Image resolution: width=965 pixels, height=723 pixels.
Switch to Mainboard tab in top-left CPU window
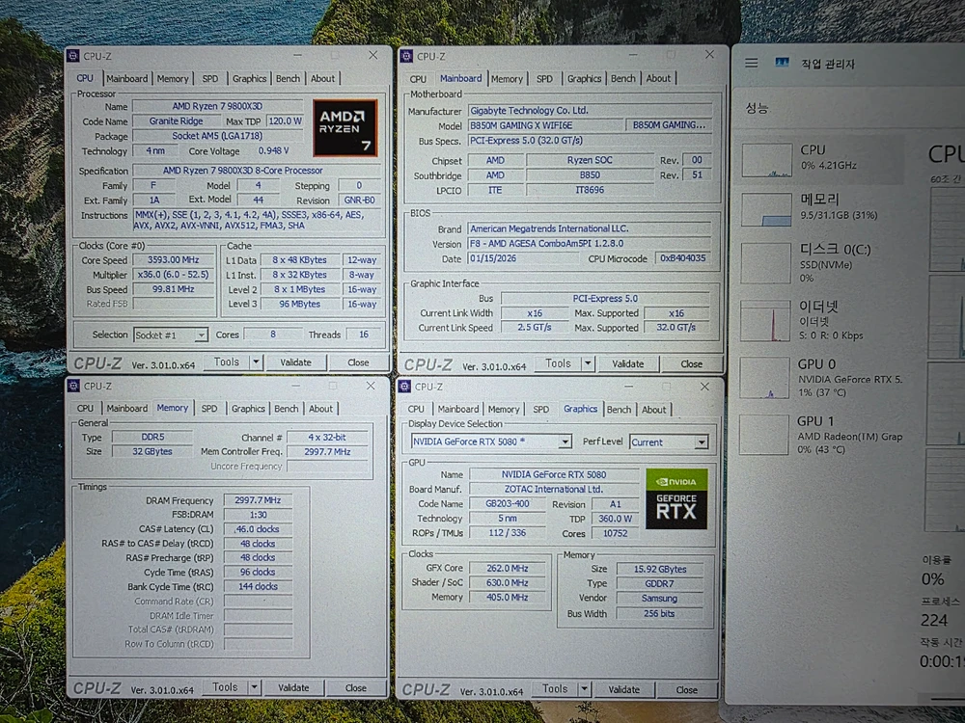126,79
